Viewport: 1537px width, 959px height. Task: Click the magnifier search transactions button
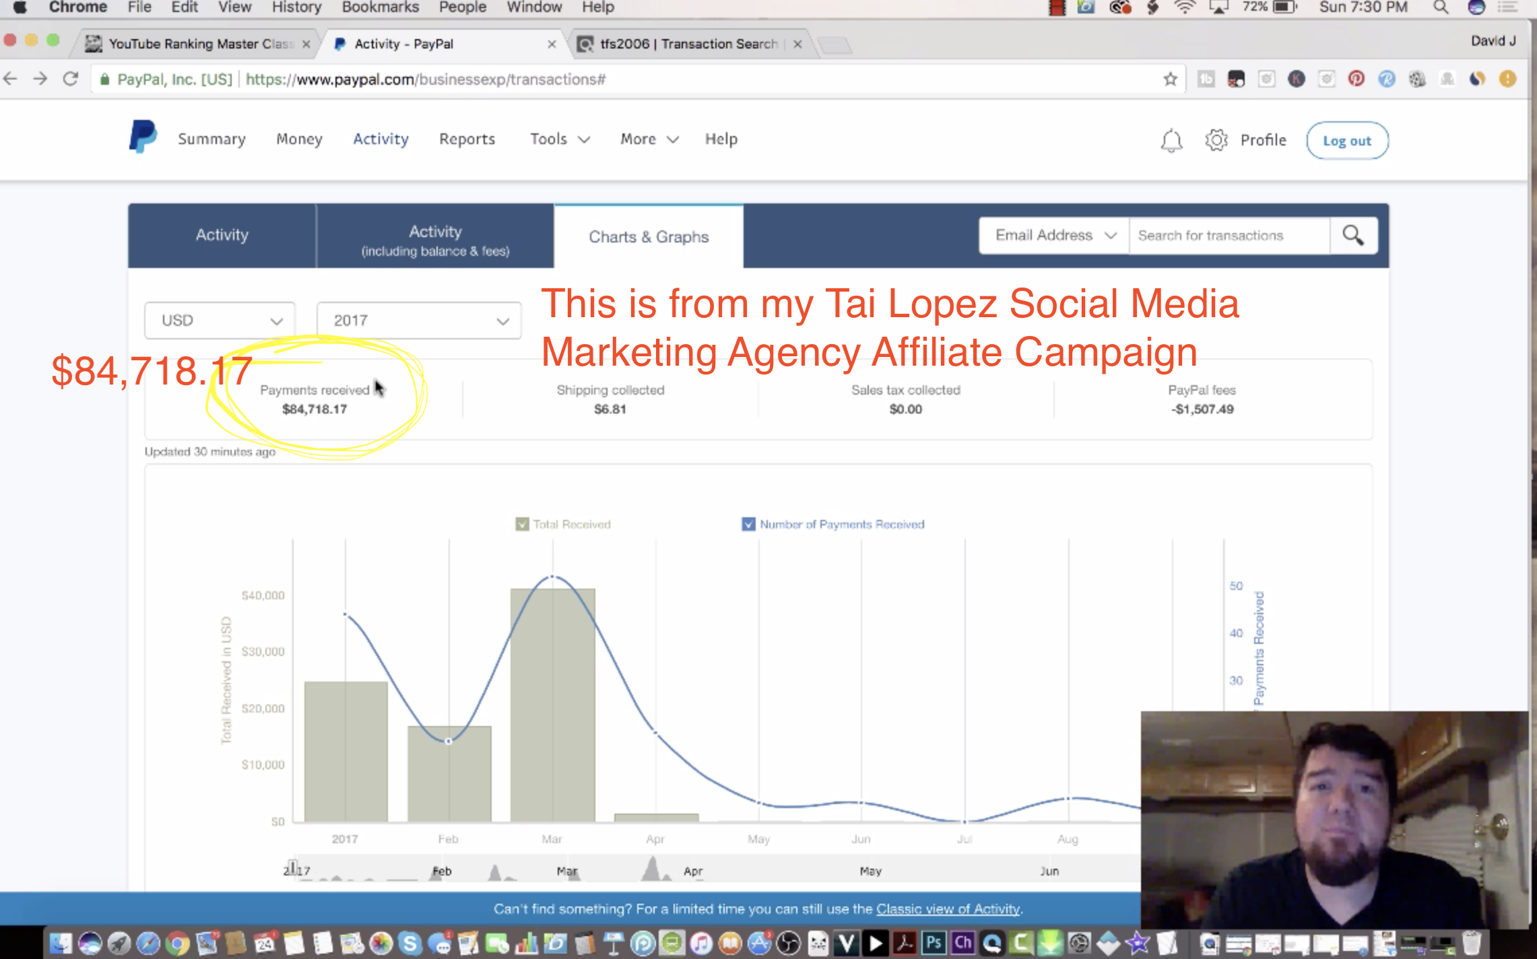click(x=1353, y=236)
